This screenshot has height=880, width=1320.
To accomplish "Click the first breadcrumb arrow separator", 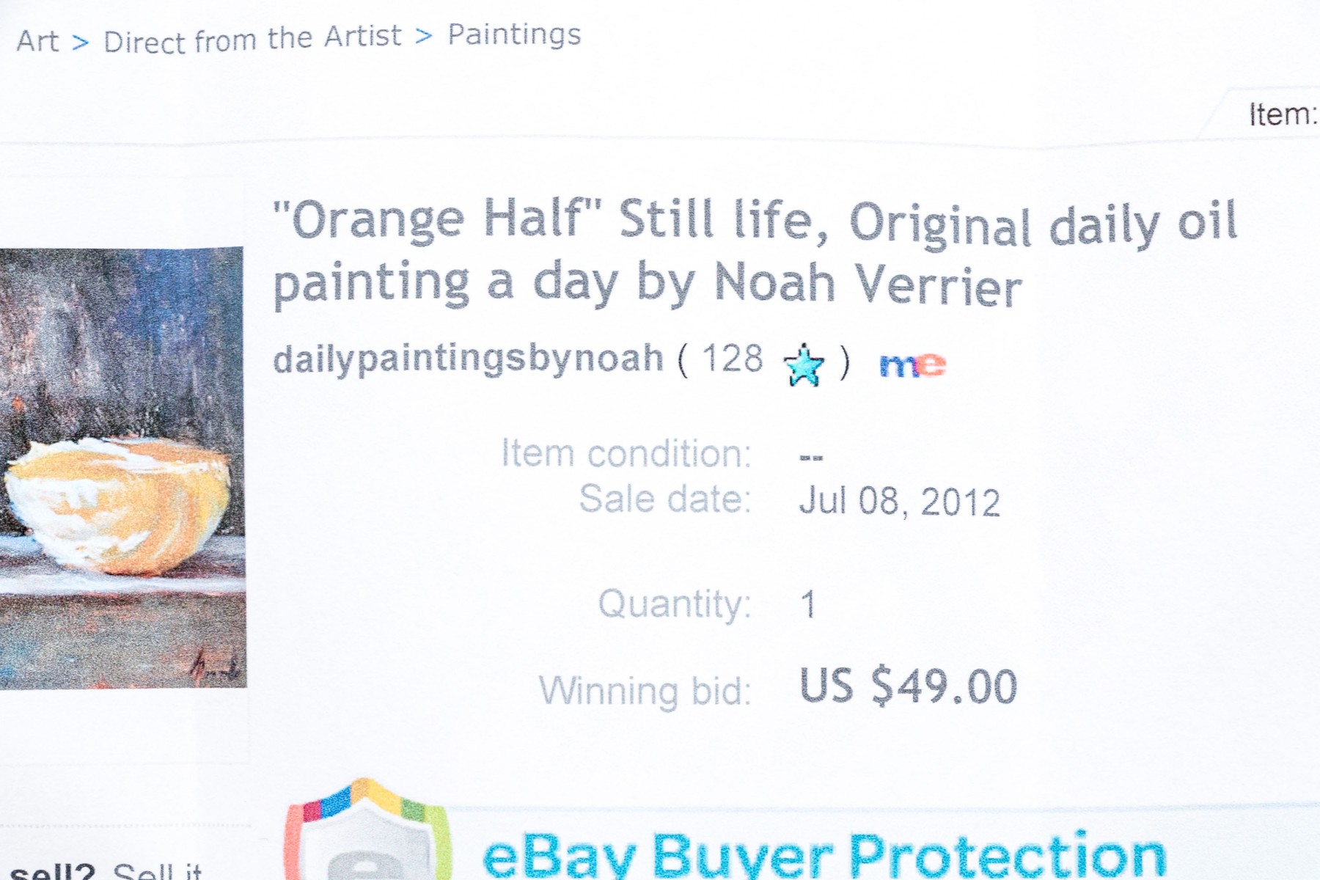I will (x=81, y=43).
